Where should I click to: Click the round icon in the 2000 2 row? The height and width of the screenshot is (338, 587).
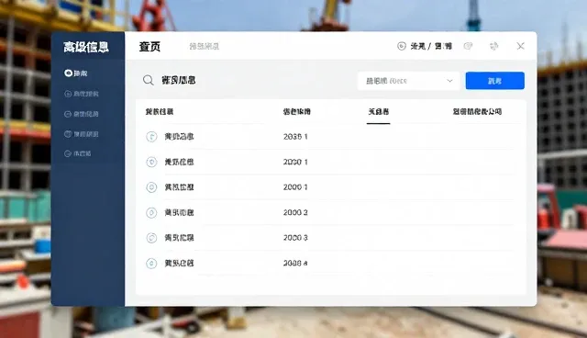tap(151, 212)
